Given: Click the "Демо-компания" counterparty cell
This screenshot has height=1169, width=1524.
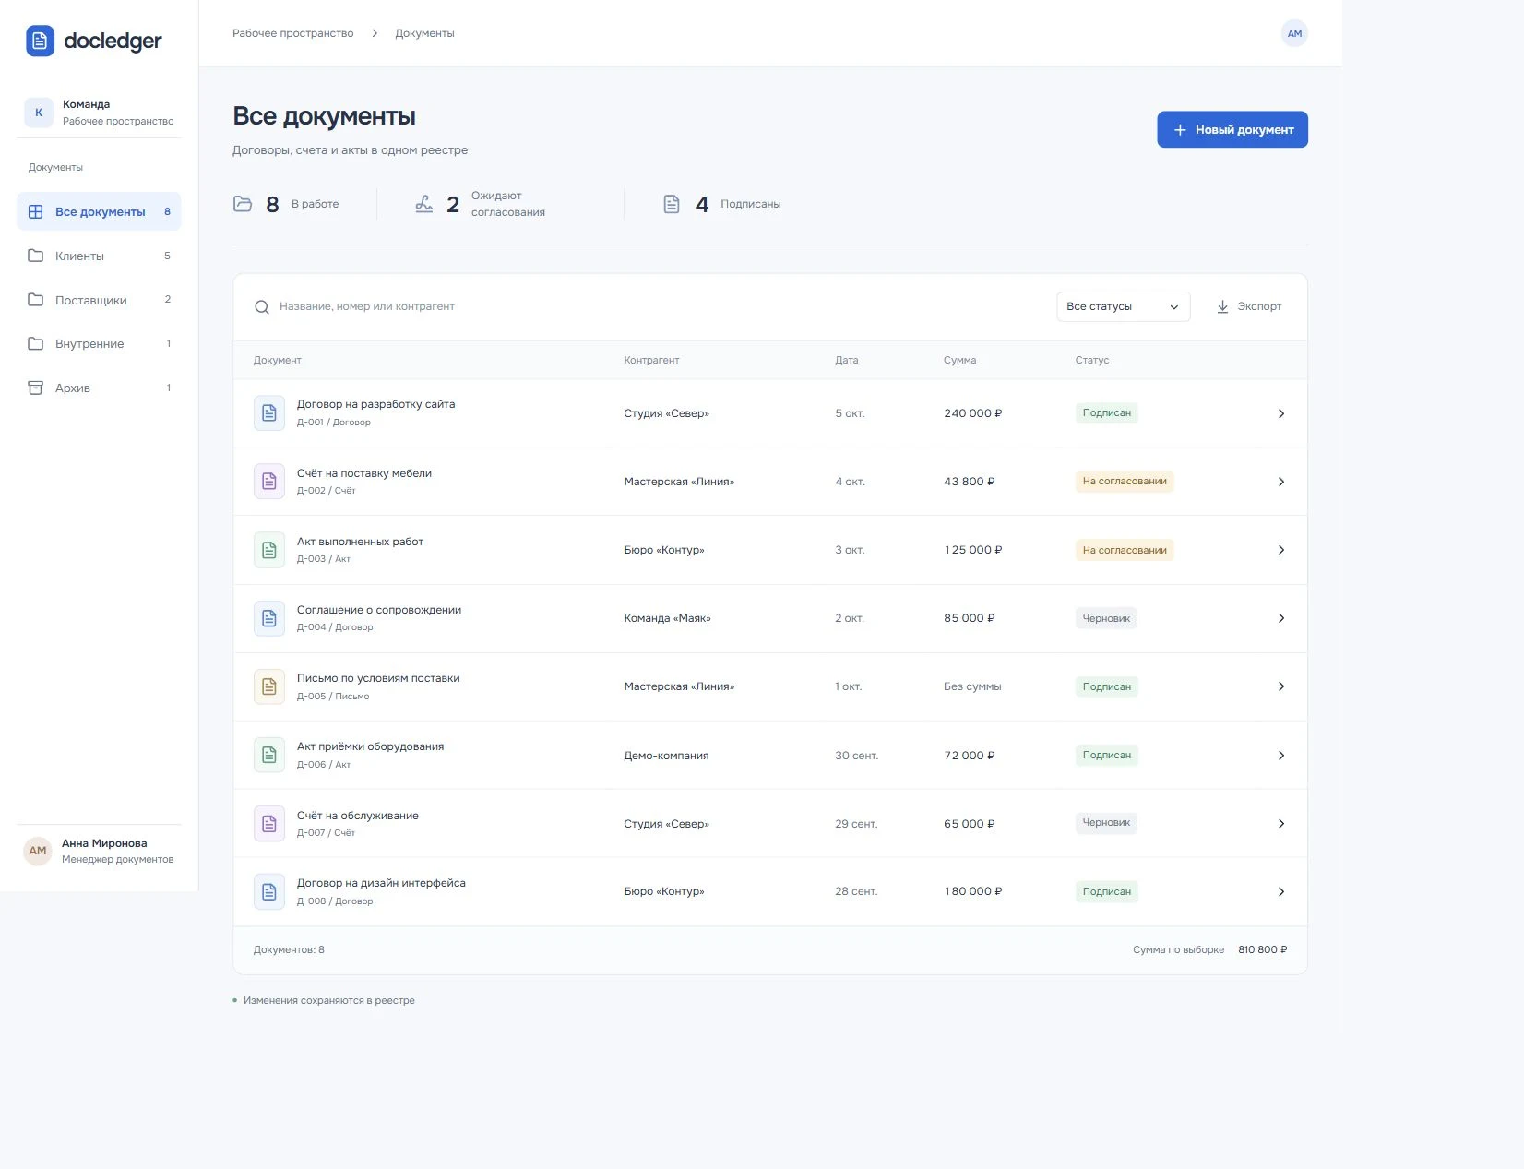Looking at the screenshot, I should point(666,756).
